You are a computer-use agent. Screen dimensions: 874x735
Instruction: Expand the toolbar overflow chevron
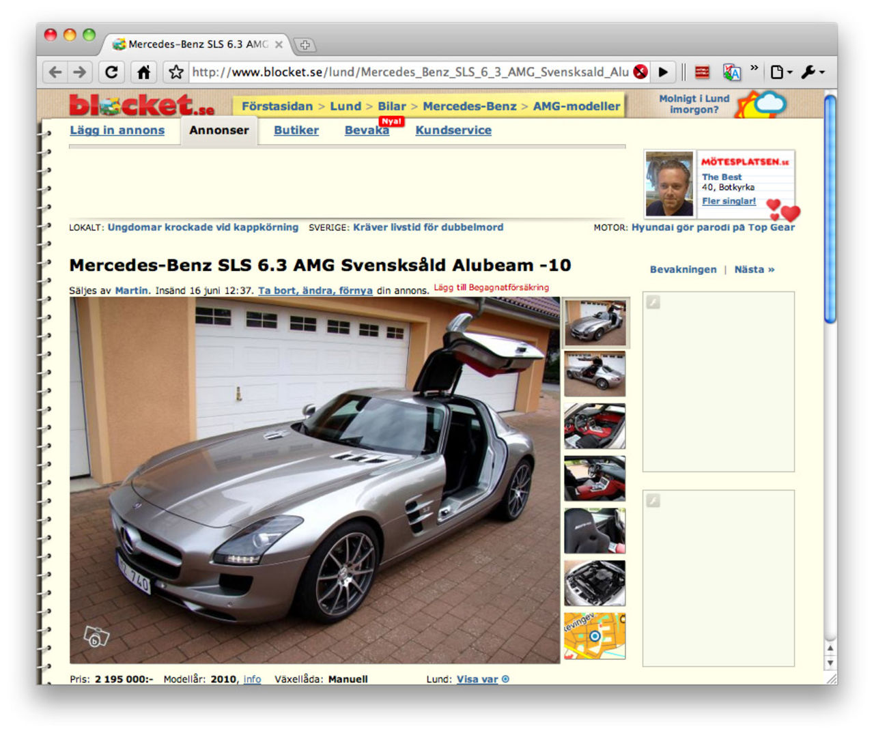click(x=755, y=68)
